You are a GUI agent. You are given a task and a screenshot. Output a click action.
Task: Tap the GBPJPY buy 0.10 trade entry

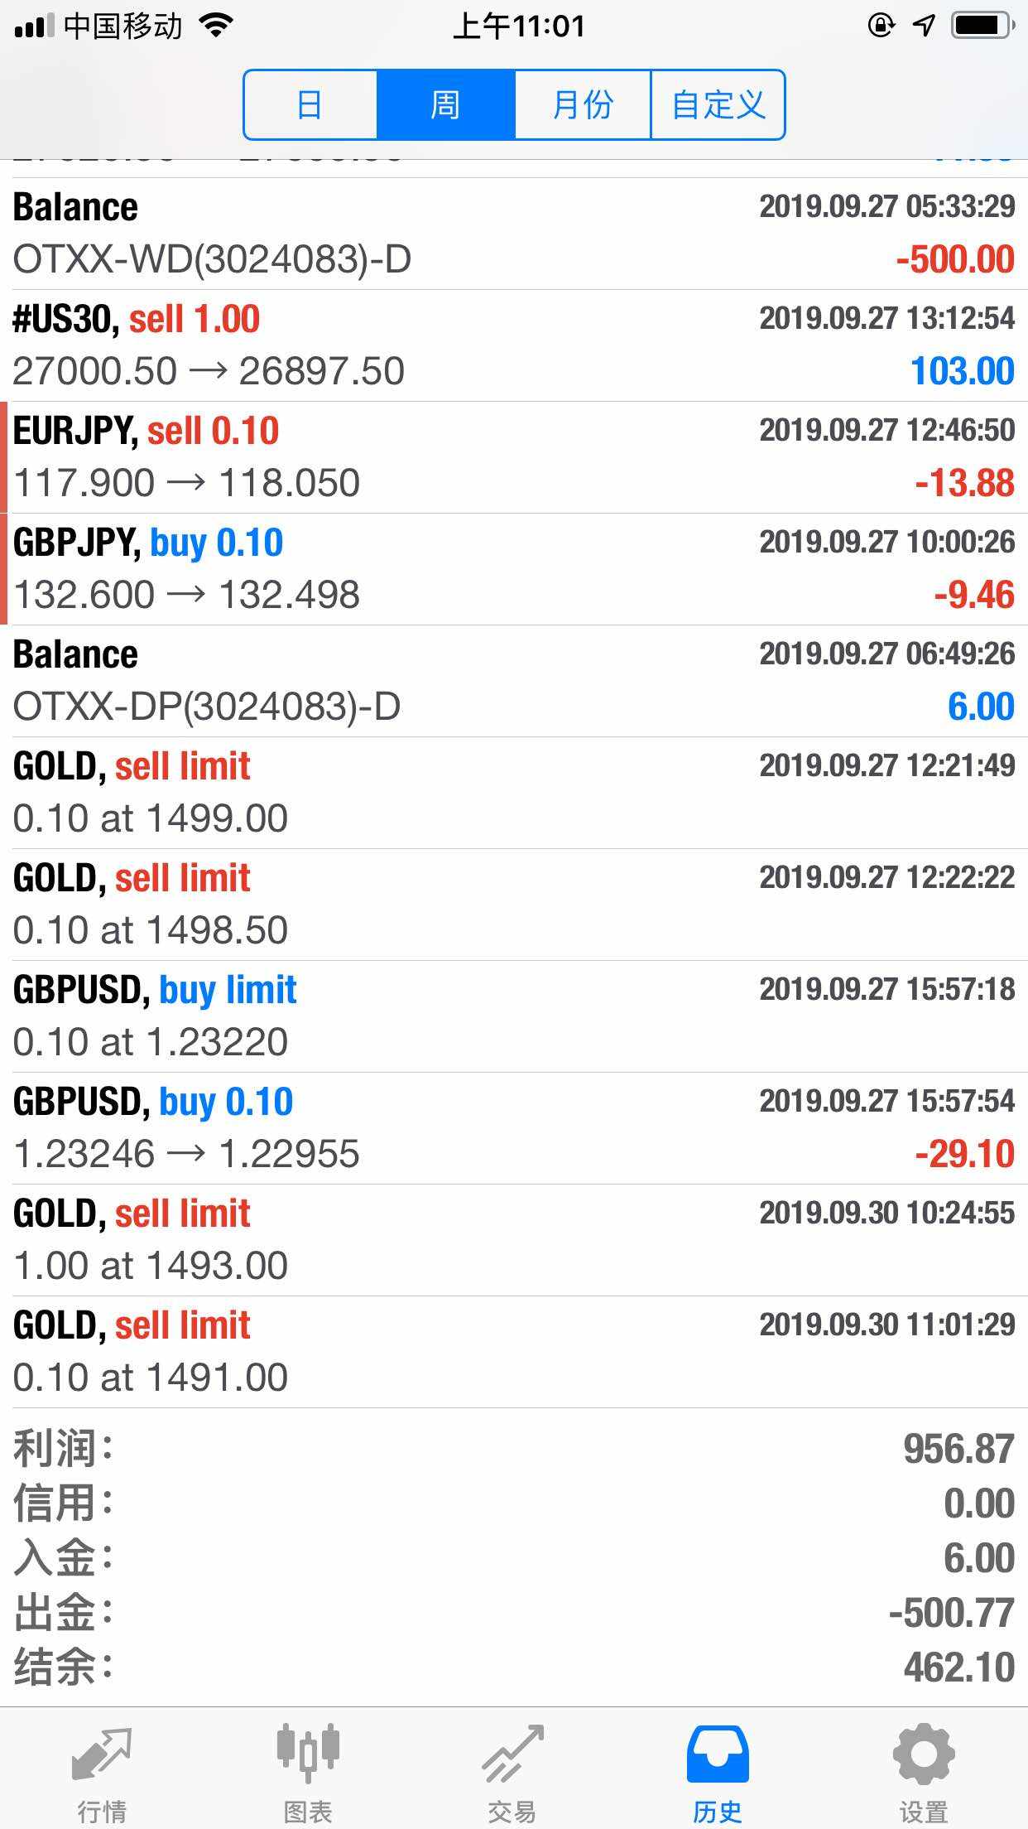pos(513,569)
